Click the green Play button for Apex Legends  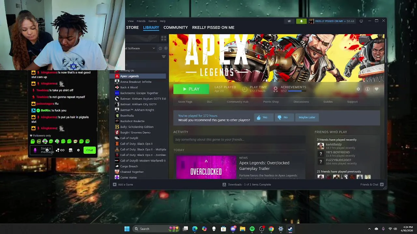click(191, 89)
